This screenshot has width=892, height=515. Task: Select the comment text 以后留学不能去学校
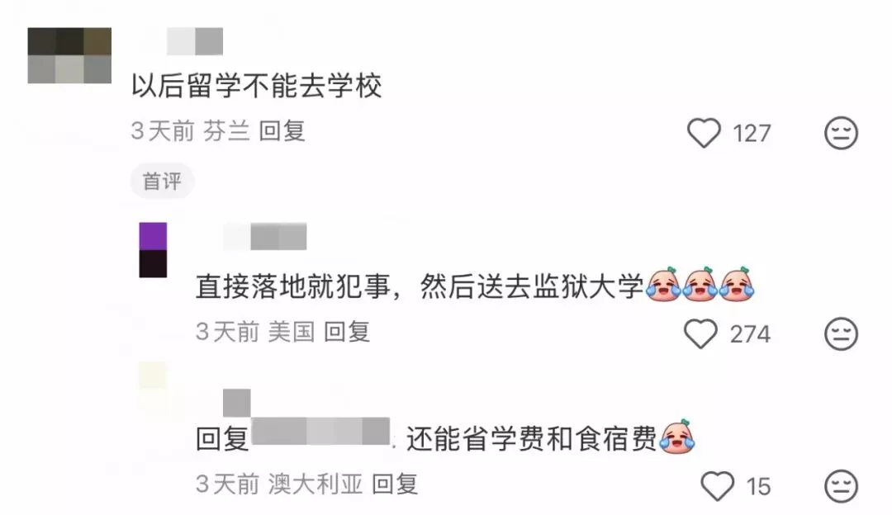click(x=257, y=87)
